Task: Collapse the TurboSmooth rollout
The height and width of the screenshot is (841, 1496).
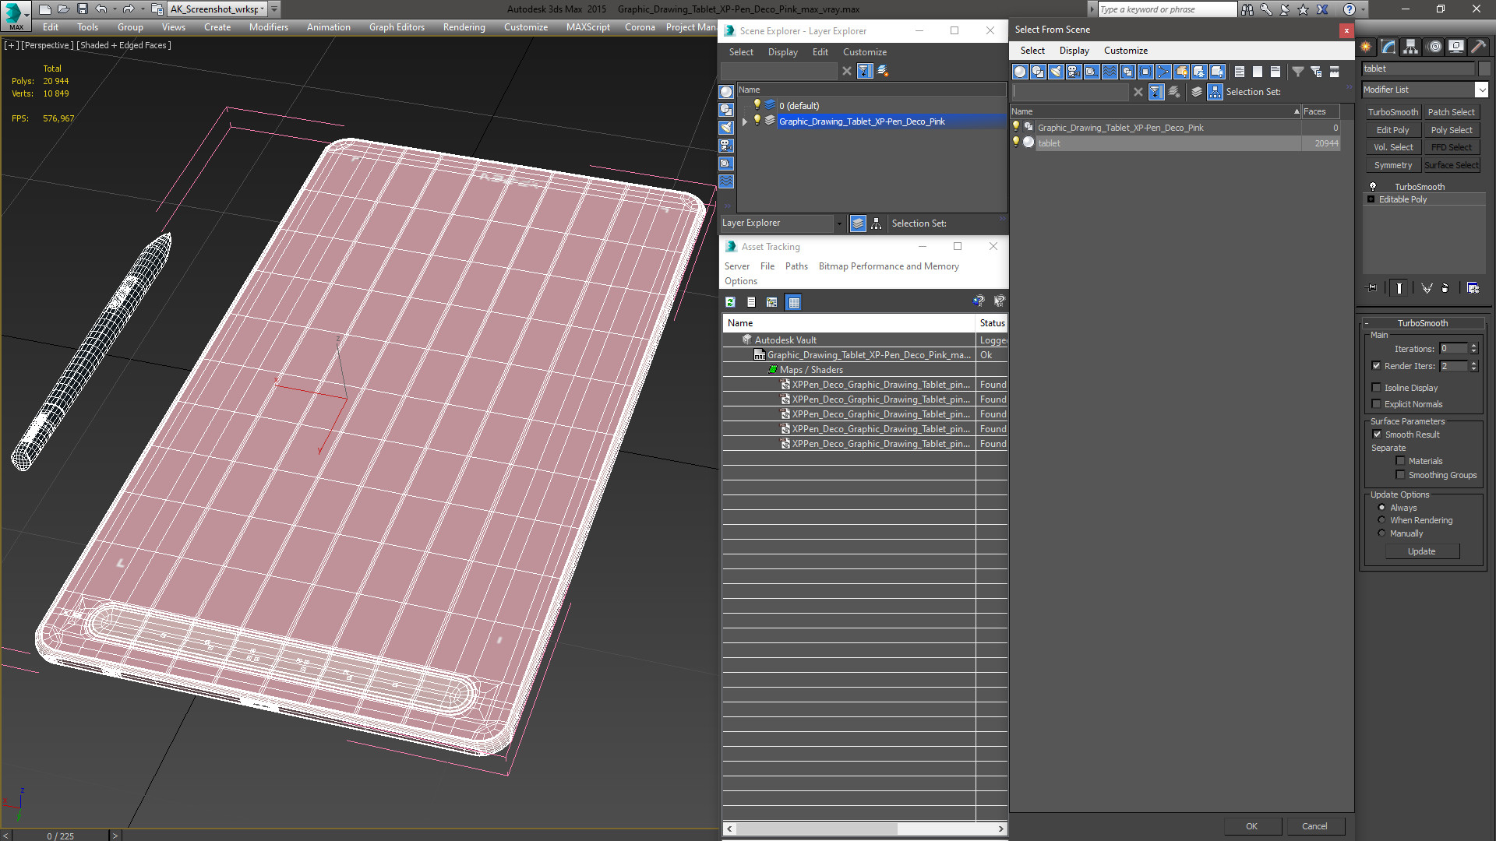Action: coord(1367,323)
